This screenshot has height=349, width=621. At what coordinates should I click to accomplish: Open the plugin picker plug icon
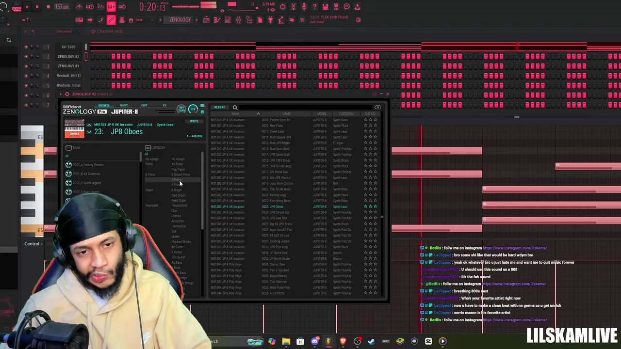click(x=270, y=20)
